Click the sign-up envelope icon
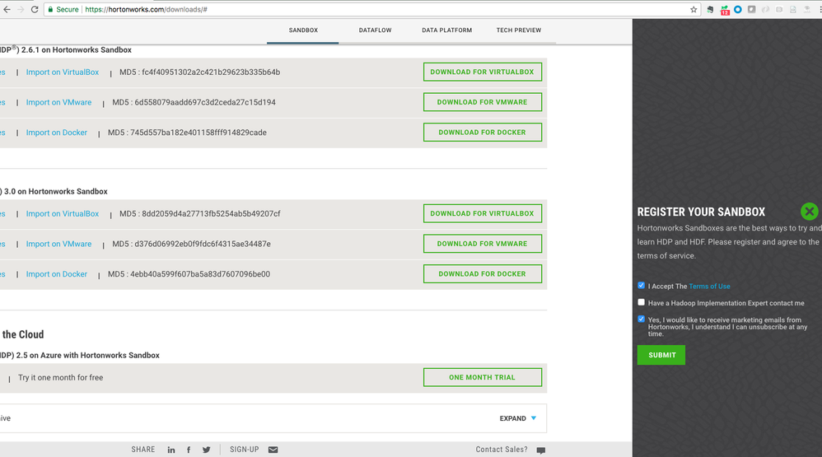The width and height of the screenshot is (822, 457). click(273, 450)
